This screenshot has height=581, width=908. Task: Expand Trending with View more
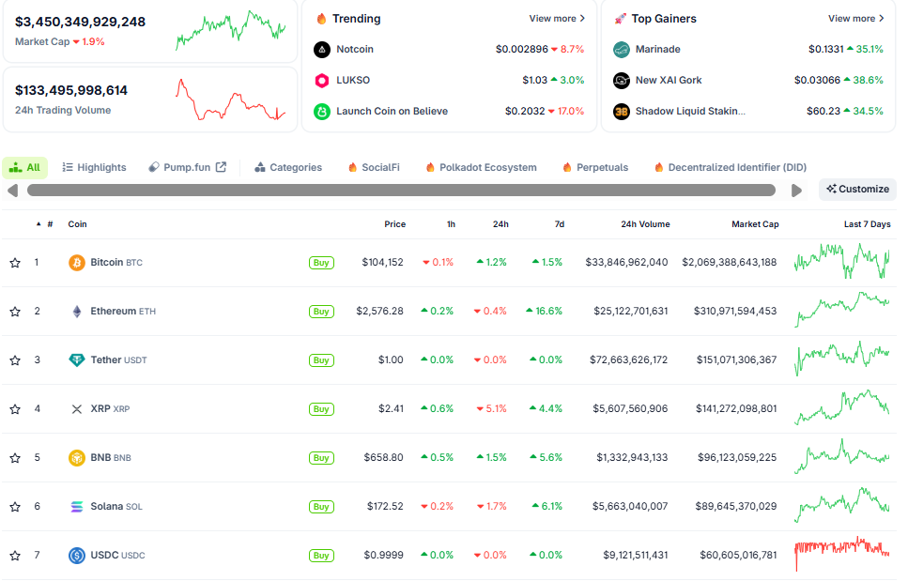click(557, 19)
